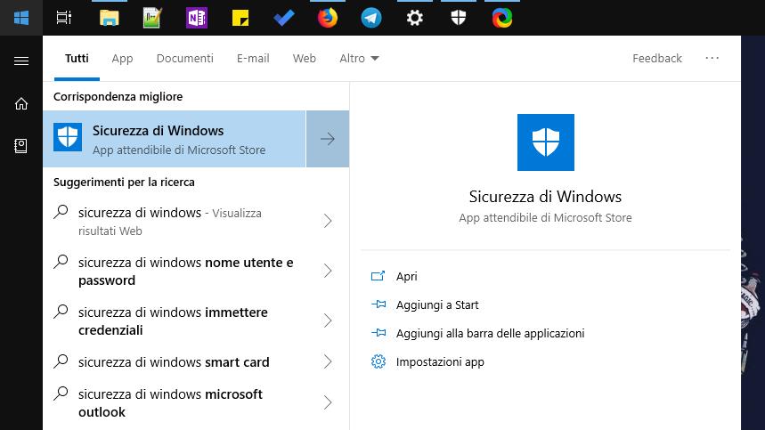Open the colorful swirl app in taskbar
765x430 pixels.
click(x=502, y=18)
